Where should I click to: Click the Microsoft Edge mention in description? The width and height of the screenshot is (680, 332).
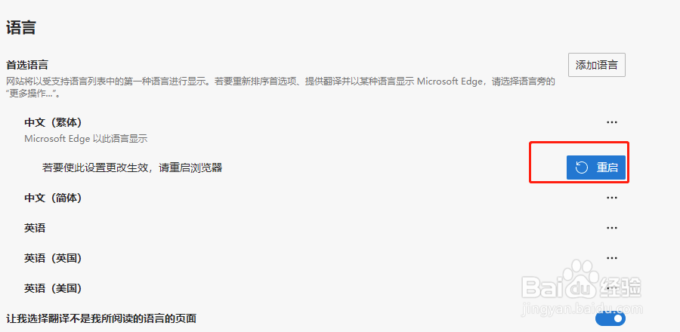(x=450, y=81)
